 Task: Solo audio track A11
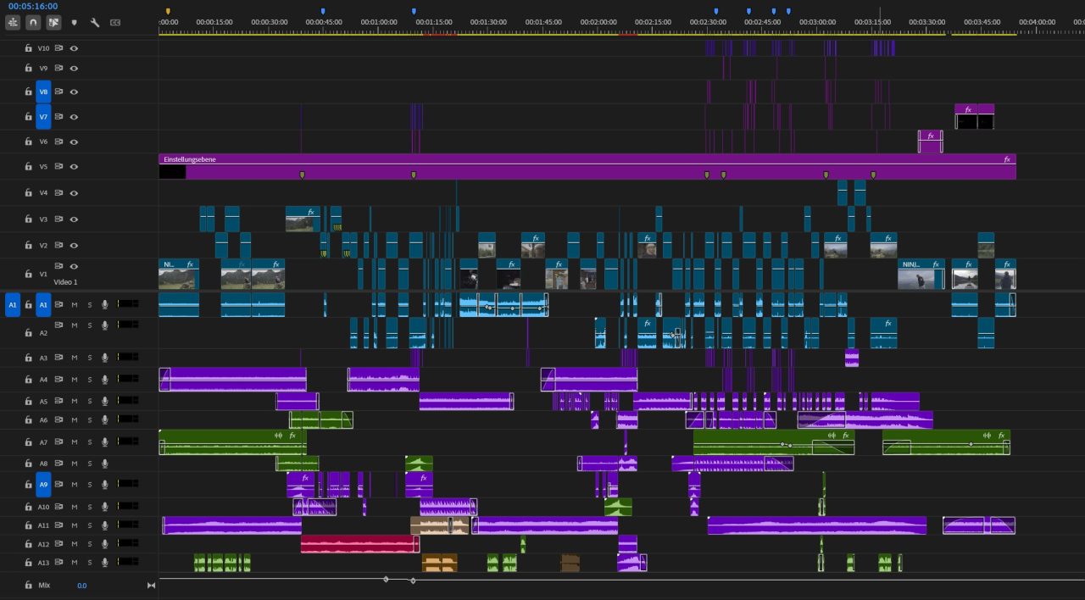tap(89, 526)
